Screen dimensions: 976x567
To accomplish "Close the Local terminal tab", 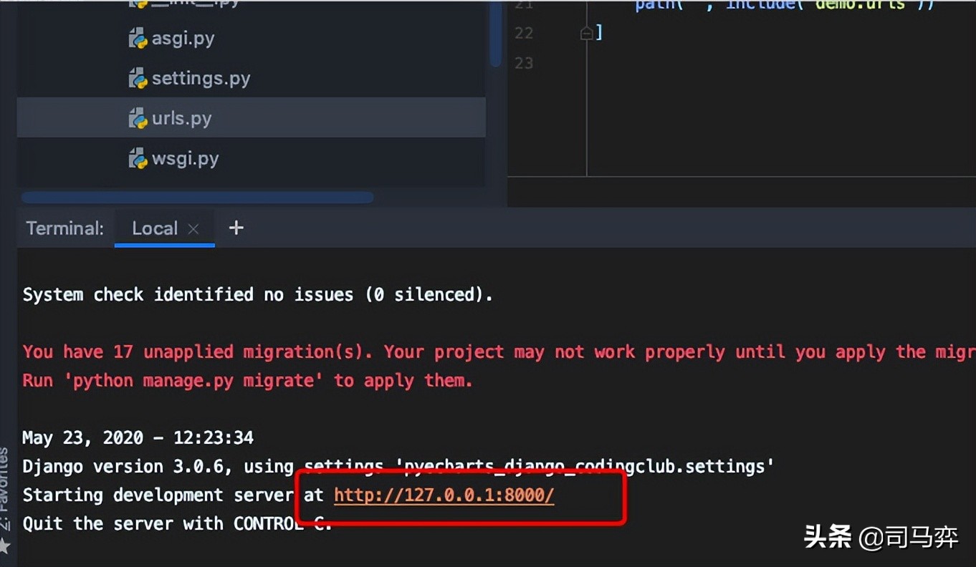I will tap(193, 229).
